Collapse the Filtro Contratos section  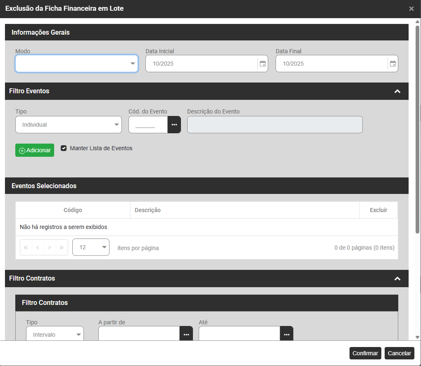[397, 279]
